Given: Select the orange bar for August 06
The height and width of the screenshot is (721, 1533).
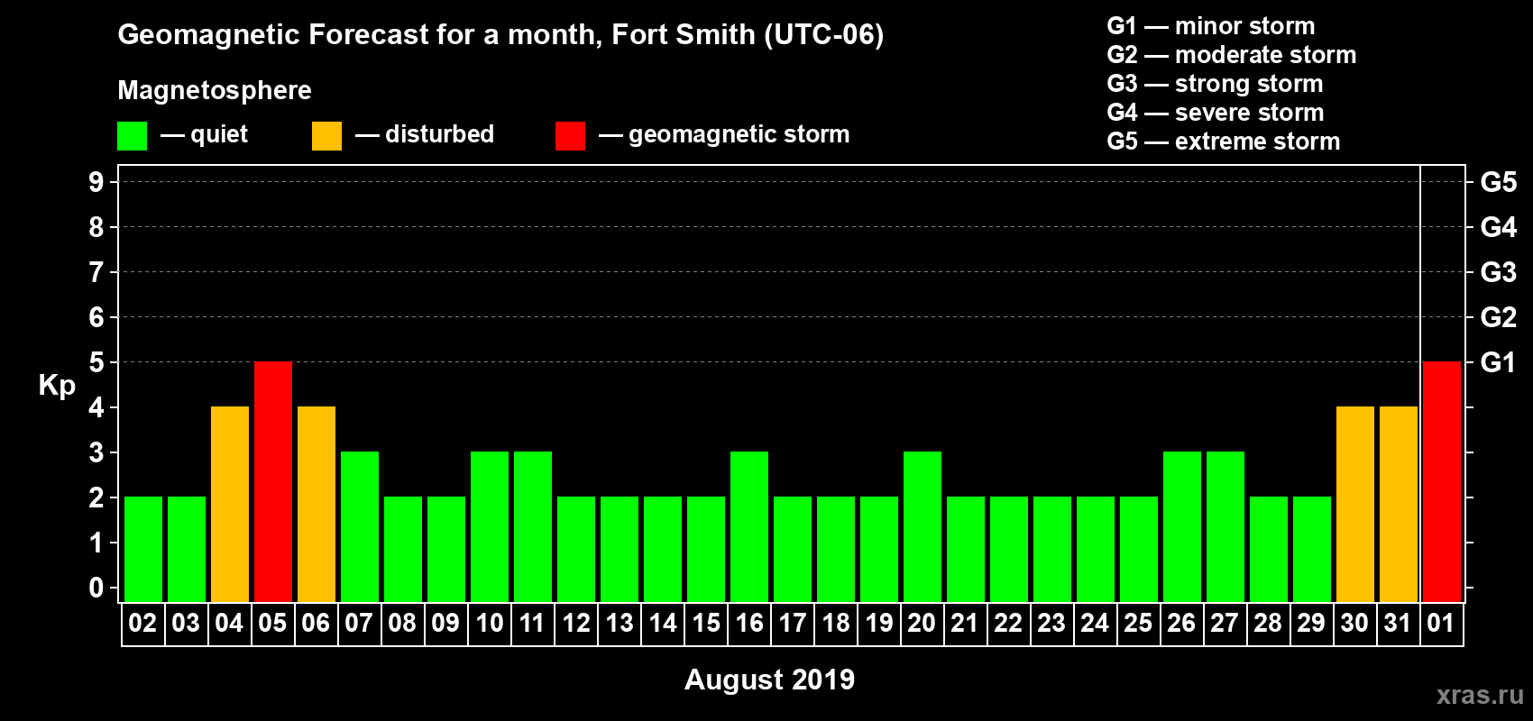Looking at the screenshot, I should click(x=317, y=504).
